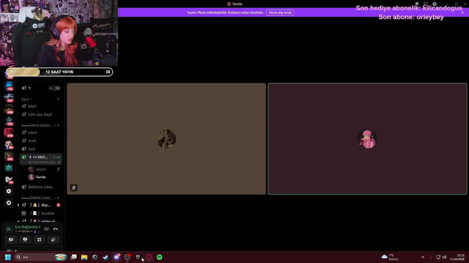
Task: Open the kayıt text channel
Action: (41, 106)
